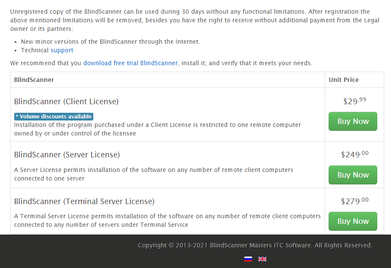This screenshot has width=391, height=268.
Task: Click the Copyright 2013-2021 footer text
Action: 255,245
